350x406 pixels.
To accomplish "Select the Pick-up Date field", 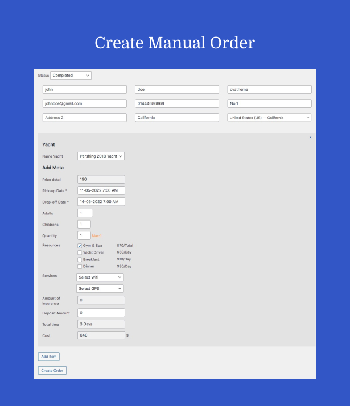I will click(101, 190).
